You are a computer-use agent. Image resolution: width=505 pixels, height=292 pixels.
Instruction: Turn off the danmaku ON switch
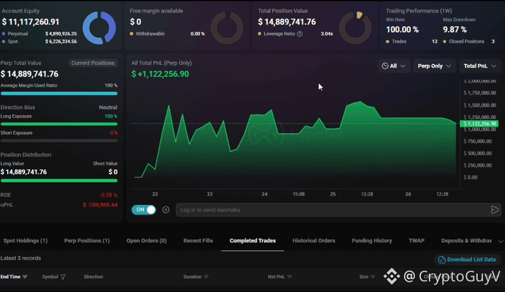[x=144, y=210]
